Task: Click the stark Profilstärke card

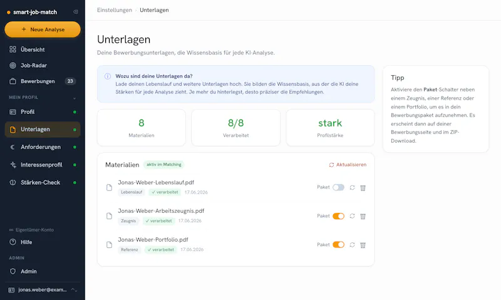Action: tap(330, 128)
